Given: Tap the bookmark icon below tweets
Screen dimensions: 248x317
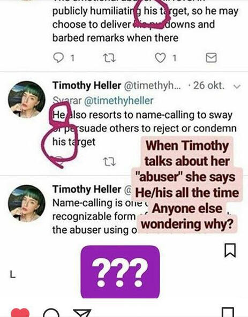Looking at the screenshot, I should (x=230, y=250).
